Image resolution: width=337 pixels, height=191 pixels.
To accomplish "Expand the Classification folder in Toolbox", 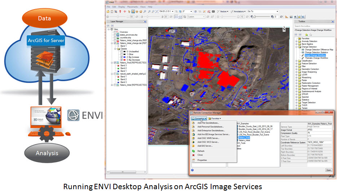I will point(296,61).
